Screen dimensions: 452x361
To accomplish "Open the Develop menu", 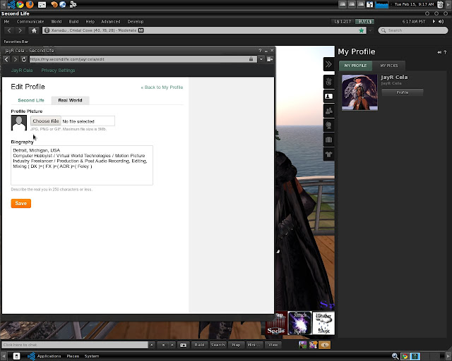I will (136, 22).
